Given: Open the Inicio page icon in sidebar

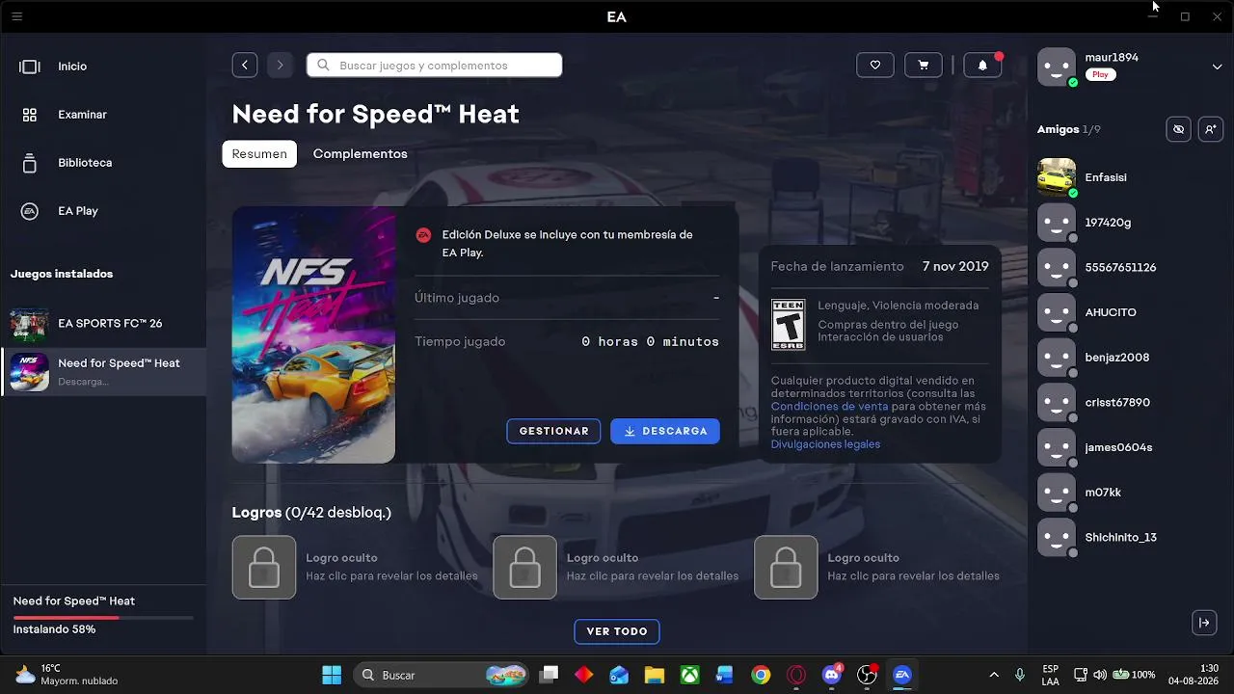Looking at the screenshot, I should tap(30, 67).
